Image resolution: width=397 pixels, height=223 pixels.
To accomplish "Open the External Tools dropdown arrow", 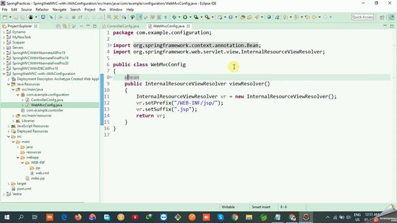I will [213, 17].
